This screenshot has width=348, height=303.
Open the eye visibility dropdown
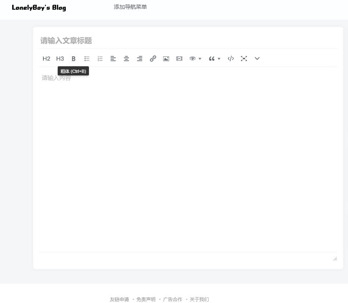point(195,59)
